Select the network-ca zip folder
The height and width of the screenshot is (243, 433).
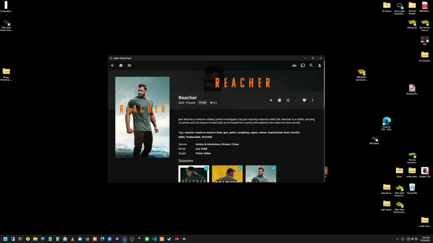pyautogui.click(x=387, y=189)
